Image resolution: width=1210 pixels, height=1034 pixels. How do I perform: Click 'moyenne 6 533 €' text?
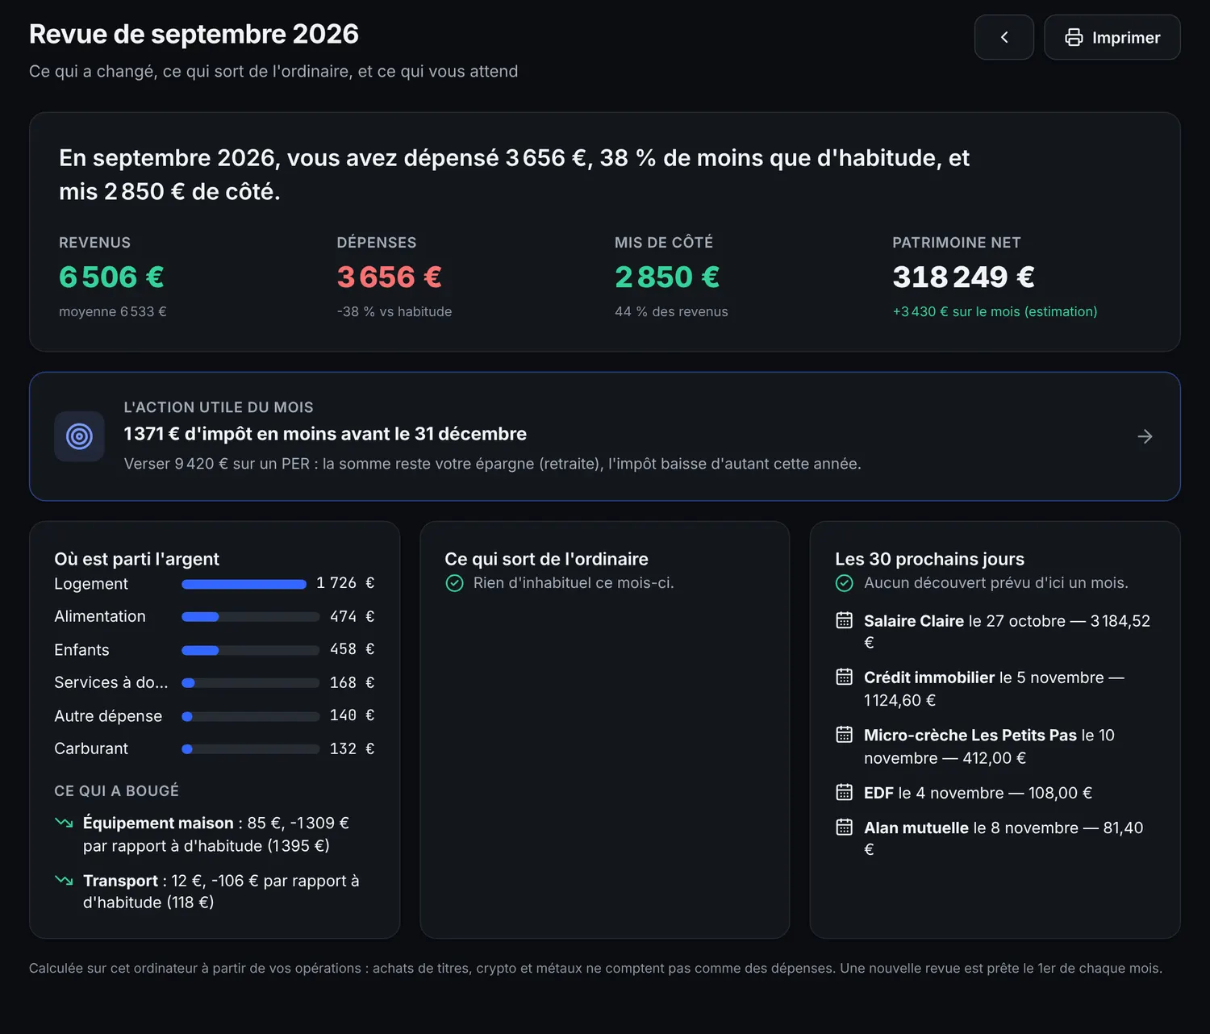click(113, 311)
